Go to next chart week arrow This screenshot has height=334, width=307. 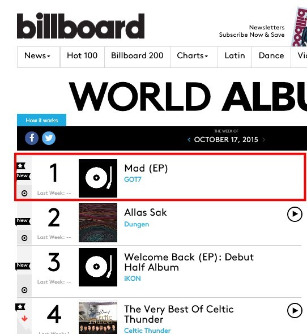264,140
